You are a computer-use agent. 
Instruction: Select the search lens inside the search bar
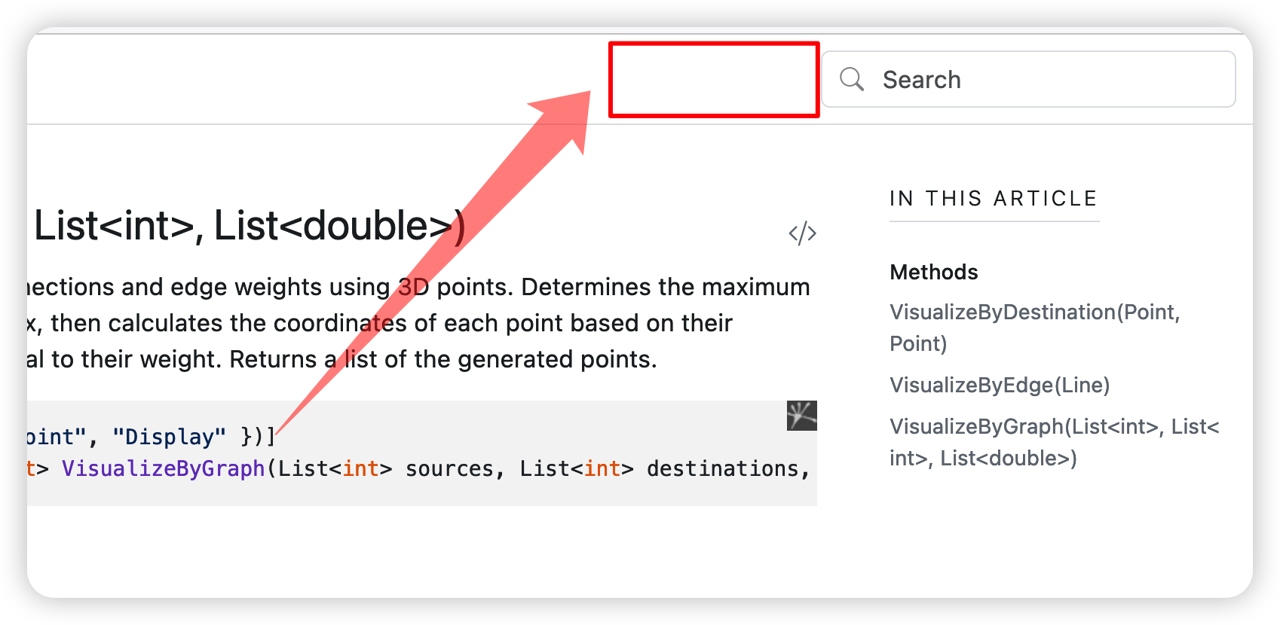pyautogui.click(x=850, y=78)
